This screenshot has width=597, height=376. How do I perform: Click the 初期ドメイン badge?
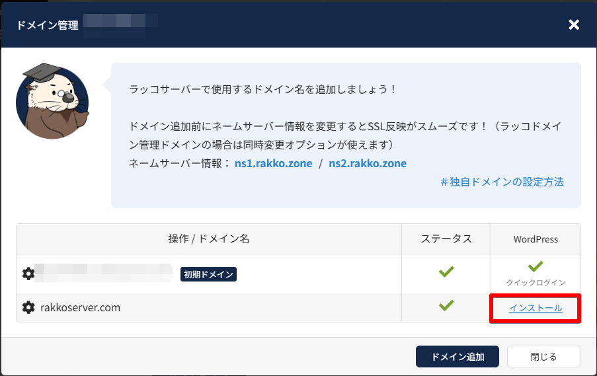[208, 274]
